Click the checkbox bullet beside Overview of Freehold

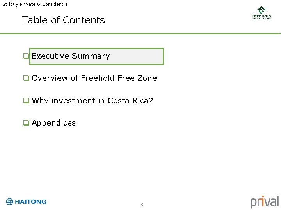tap(26, 78)
